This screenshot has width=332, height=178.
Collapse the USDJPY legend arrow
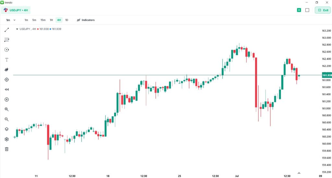click(x=17, y=29)
